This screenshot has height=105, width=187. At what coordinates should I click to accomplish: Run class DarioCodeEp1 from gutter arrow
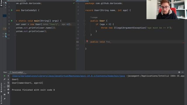click(12, 10)
